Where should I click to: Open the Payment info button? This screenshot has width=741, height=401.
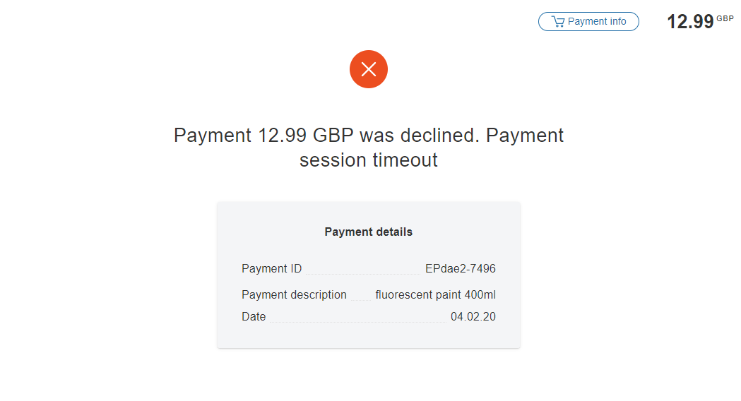pos(588,22)
